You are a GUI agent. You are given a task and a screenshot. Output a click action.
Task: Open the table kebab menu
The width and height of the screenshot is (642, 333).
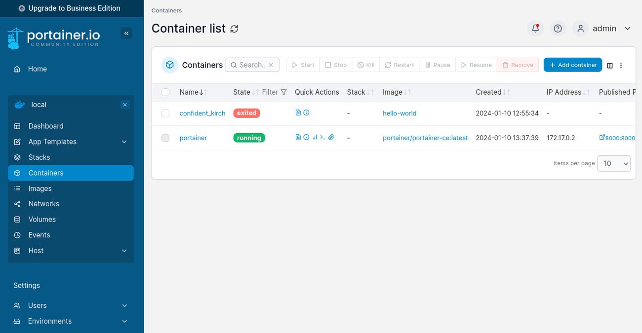click(621, 65)
